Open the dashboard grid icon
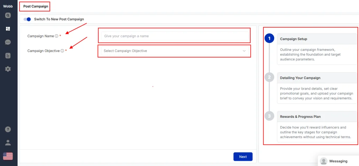 pos(8,29)
